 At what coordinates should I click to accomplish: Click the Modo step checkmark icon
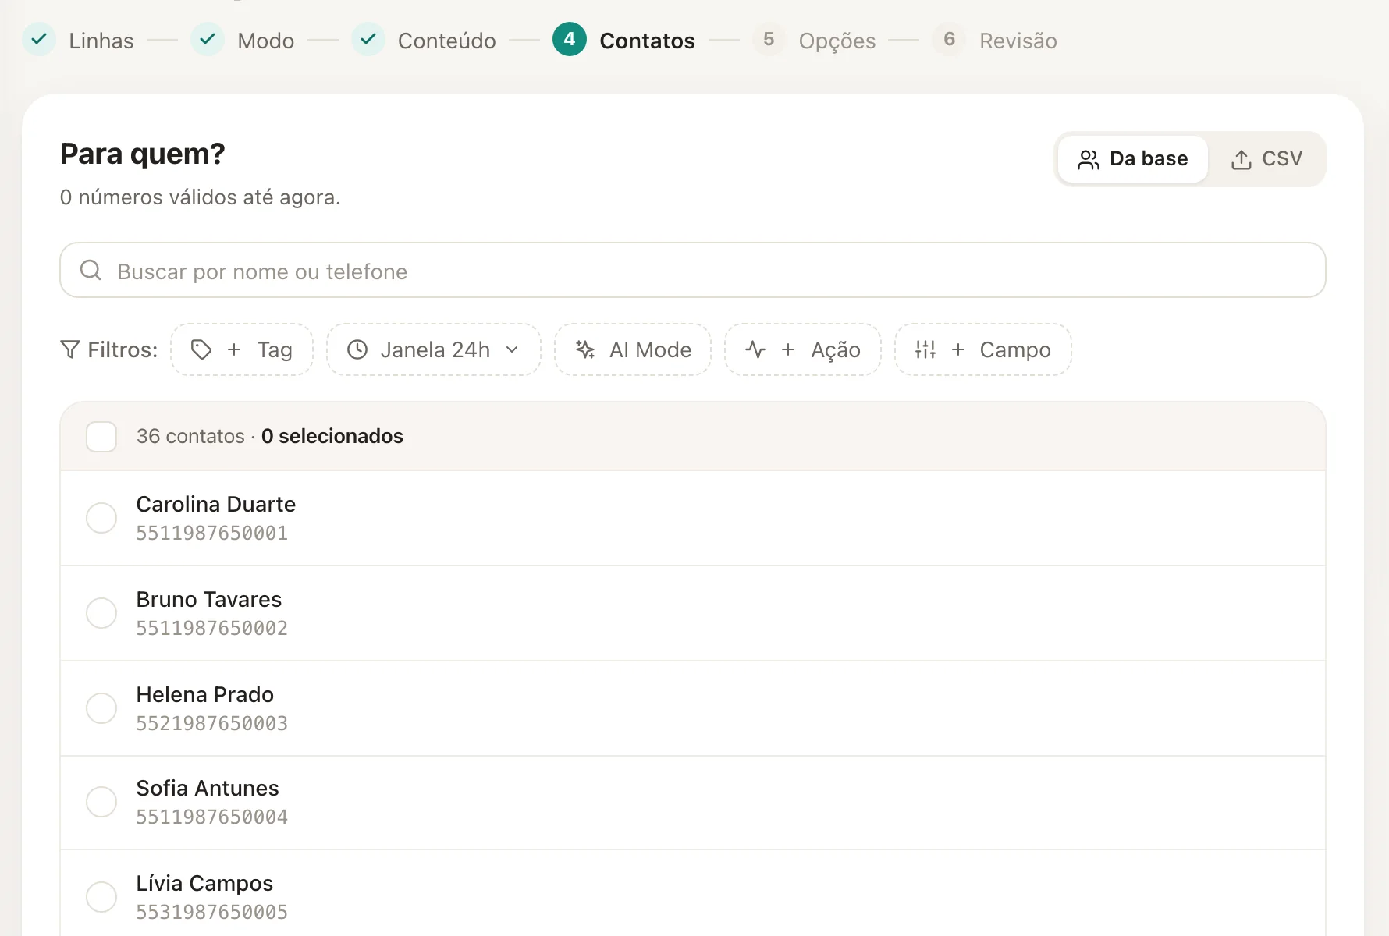coord(208,39)
